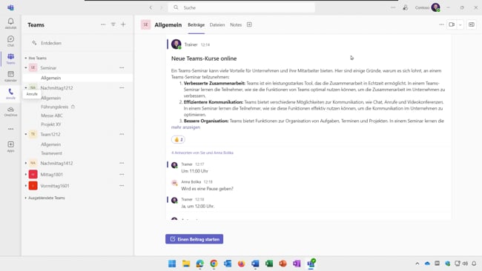Switch to the Dateien tab
This screenshot has height=271, width=482.
coord(217,25)
